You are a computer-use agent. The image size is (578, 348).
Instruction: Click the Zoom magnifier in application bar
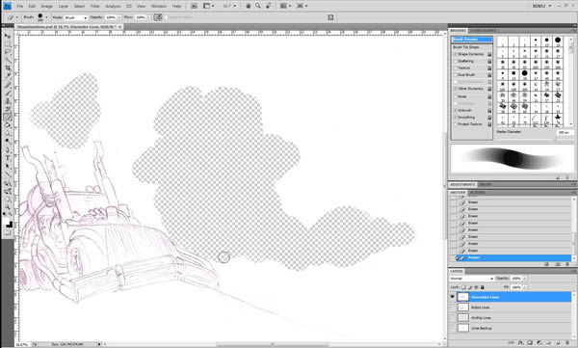[258, 6]
